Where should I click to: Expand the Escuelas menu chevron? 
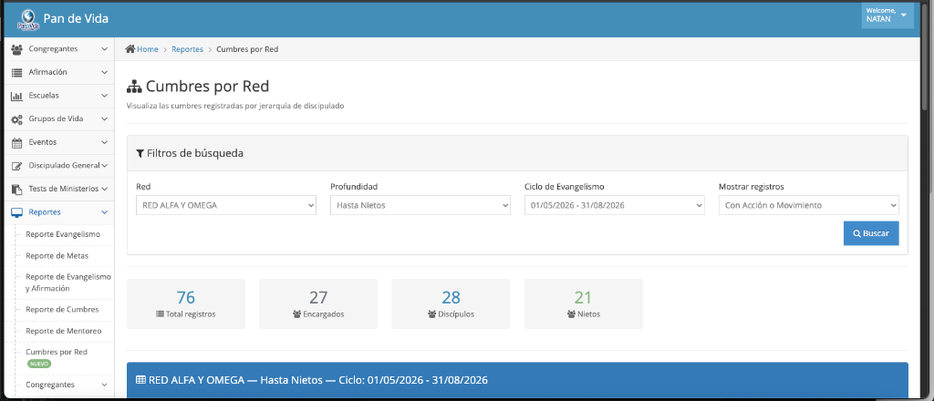pyautogui.click(x=104, y=96)
